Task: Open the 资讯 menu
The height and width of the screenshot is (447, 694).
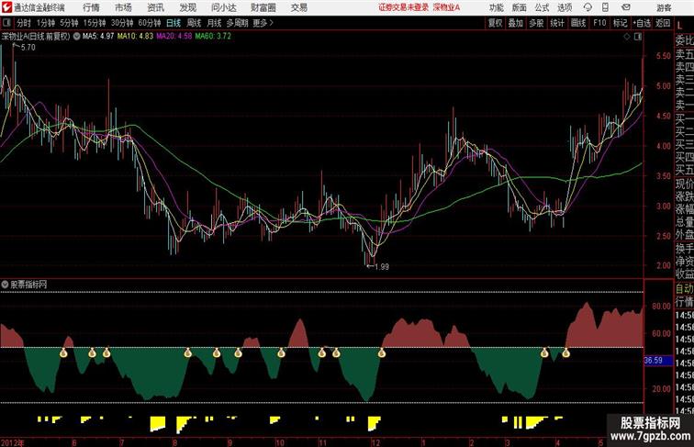Action: pos(155,7)
